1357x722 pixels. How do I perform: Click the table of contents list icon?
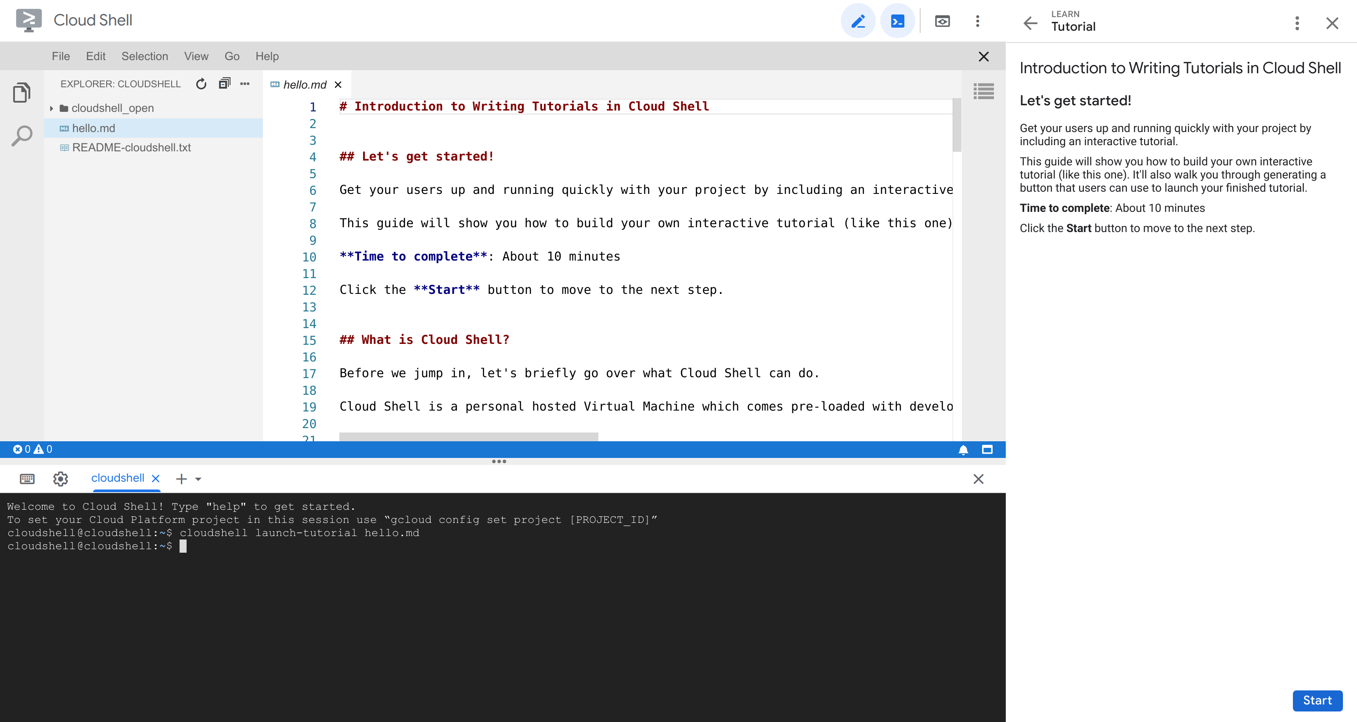click(985, 91)
